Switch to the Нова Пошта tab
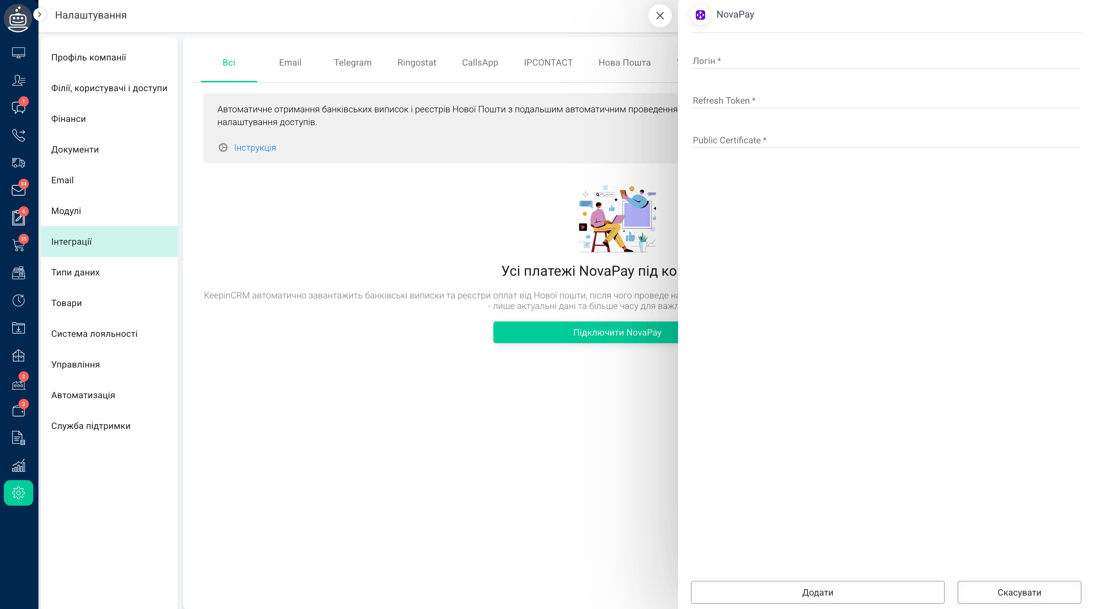Image resolution: width=1093 pixels, height=609 pixels. tap(625, 63)
